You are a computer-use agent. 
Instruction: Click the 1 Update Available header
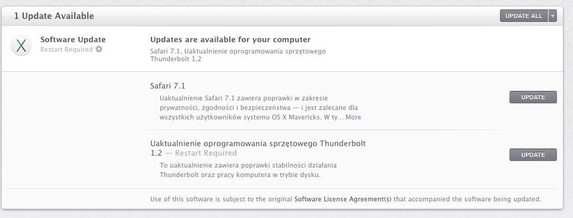(x=54, y=16)
